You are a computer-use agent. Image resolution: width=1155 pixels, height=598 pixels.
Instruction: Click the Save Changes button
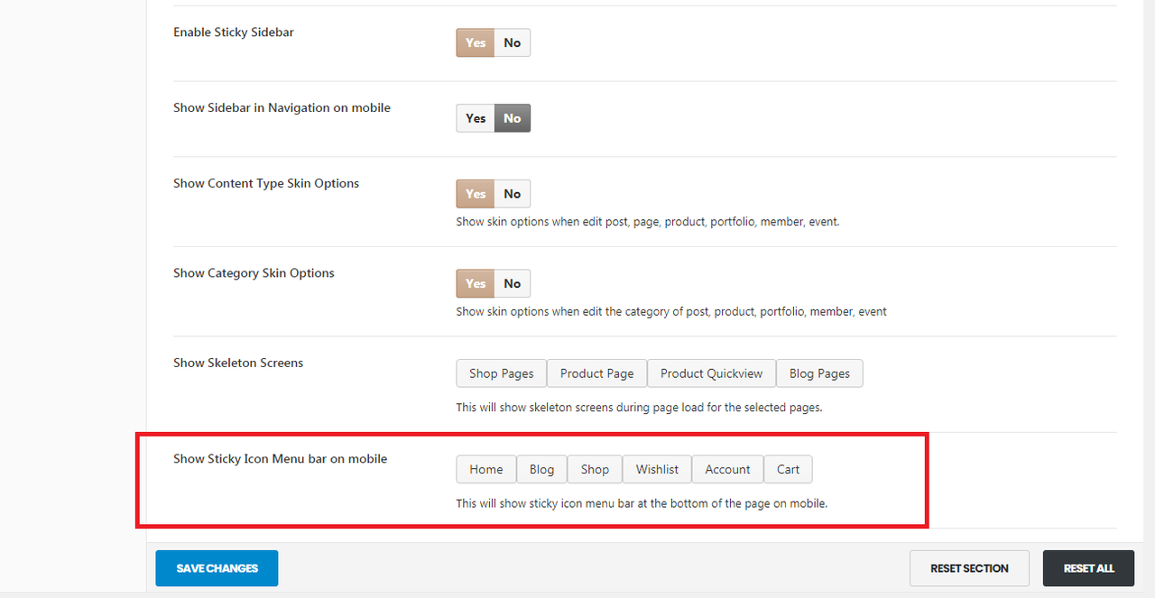pyautogui.click(x=217, y=568)
